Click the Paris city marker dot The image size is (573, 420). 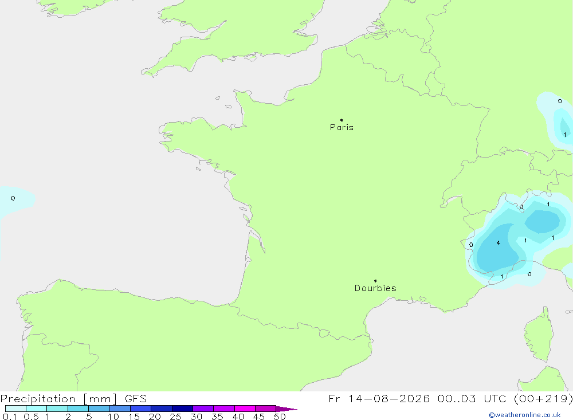[342, 120]
